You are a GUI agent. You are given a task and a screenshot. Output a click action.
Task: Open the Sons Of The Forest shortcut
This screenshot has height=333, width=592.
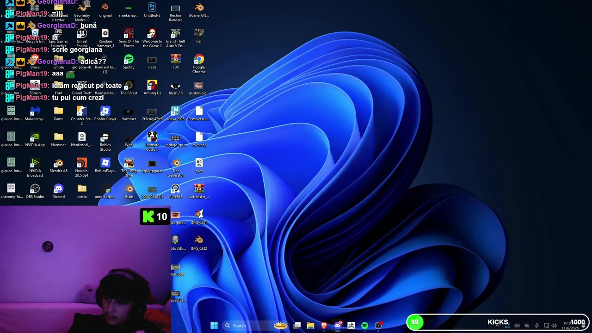(129, 38)
